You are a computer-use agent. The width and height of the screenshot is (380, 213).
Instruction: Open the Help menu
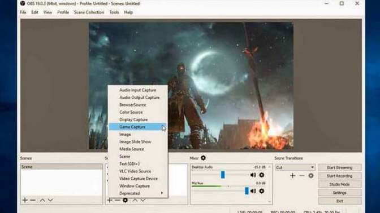(x=128, y=12)
